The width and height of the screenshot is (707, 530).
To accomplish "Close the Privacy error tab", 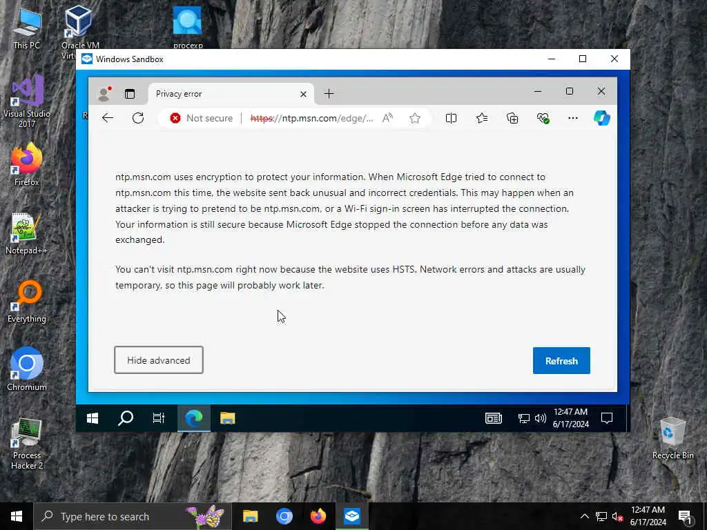I will (303, 94).
